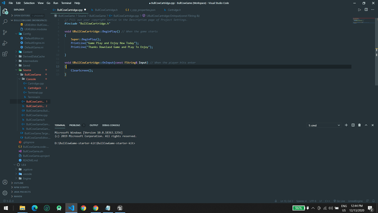378x213 pixels.
Task: Click the battery 96% indicator in tray
Action: click(x=298, y=208)
